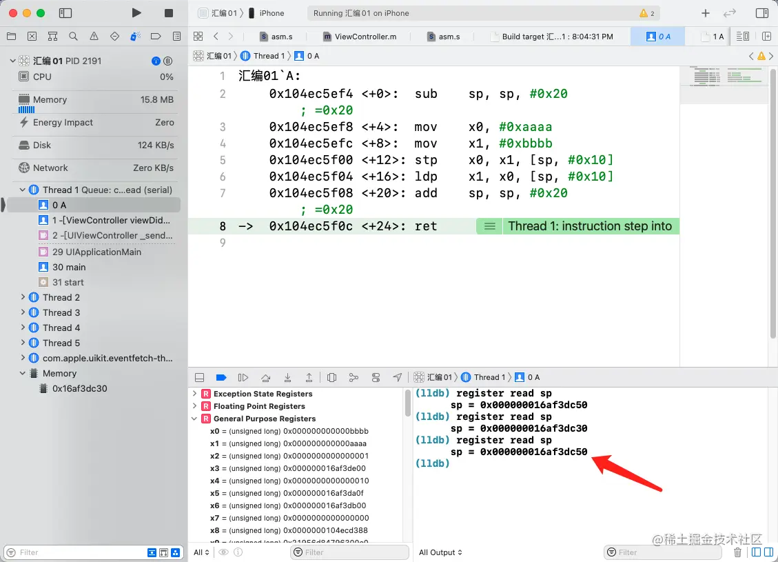
Task: Add an editor on the right
Action: [766, 37]
